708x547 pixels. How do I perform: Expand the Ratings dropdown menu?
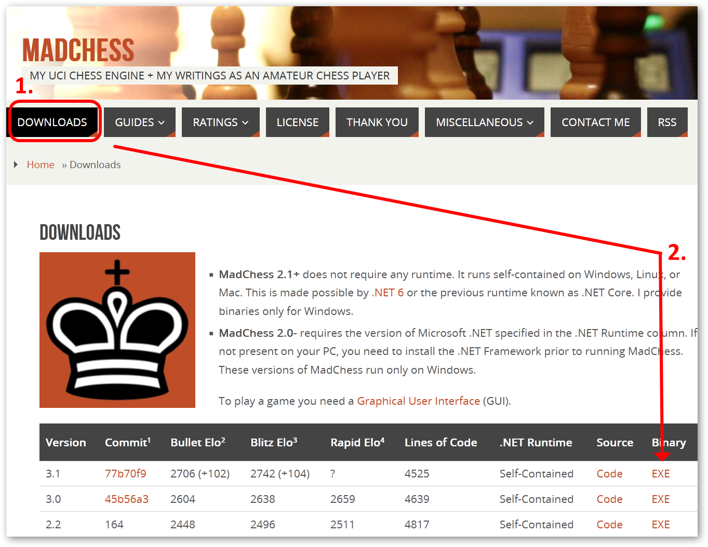pyautogui.click(x=220, y=122)
